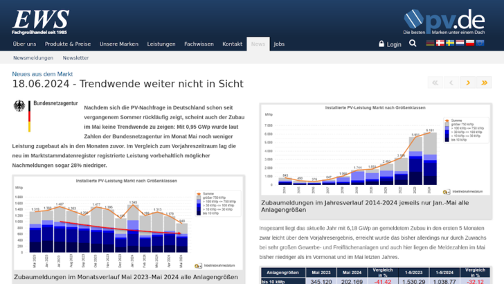Open Unsere Marken menu
504x284 pixels.
118,44
